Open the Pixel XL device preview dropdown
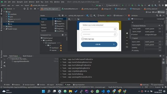Image resolution: width=167 pixels, height=94 pixels. click(102, 16)
